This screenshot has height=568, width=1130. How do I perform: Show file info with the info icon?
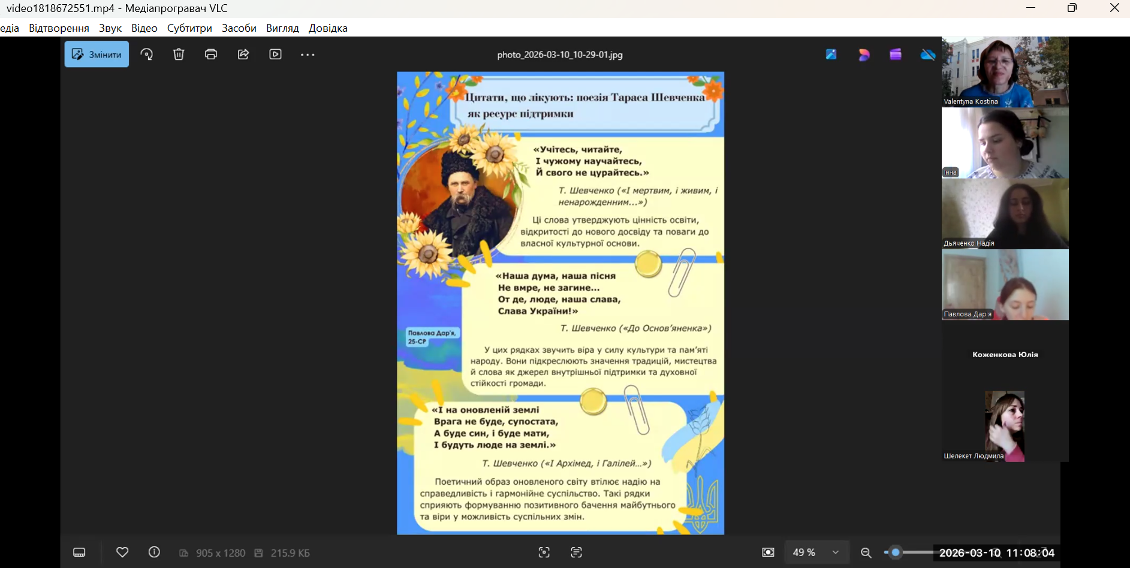point(154,552)
